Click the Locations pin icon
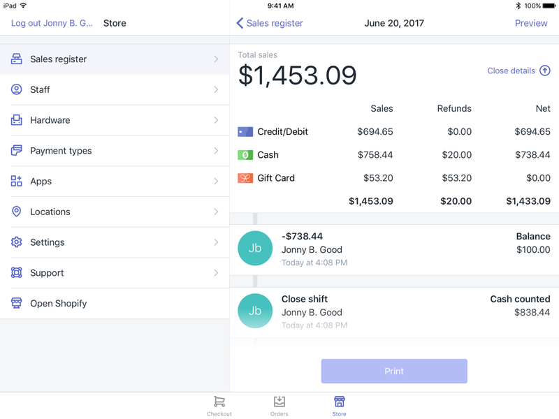The height and width of the screenshot is (419, 559). pos(15,212)
